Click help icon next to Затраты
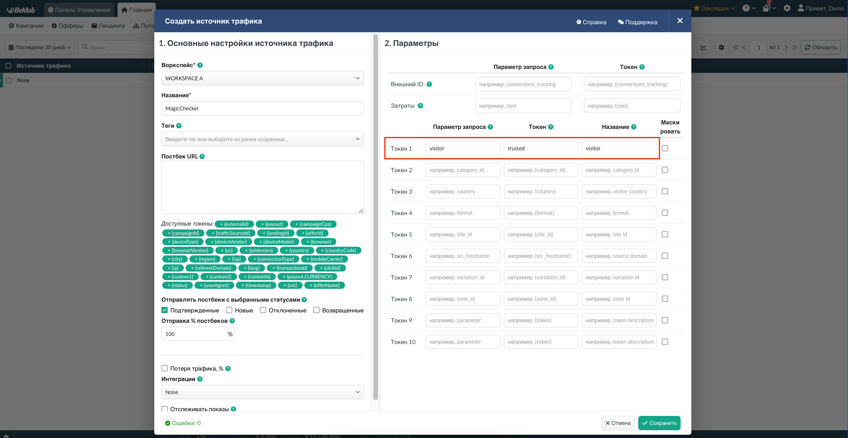848x438 pixels. tap(420, 106)
